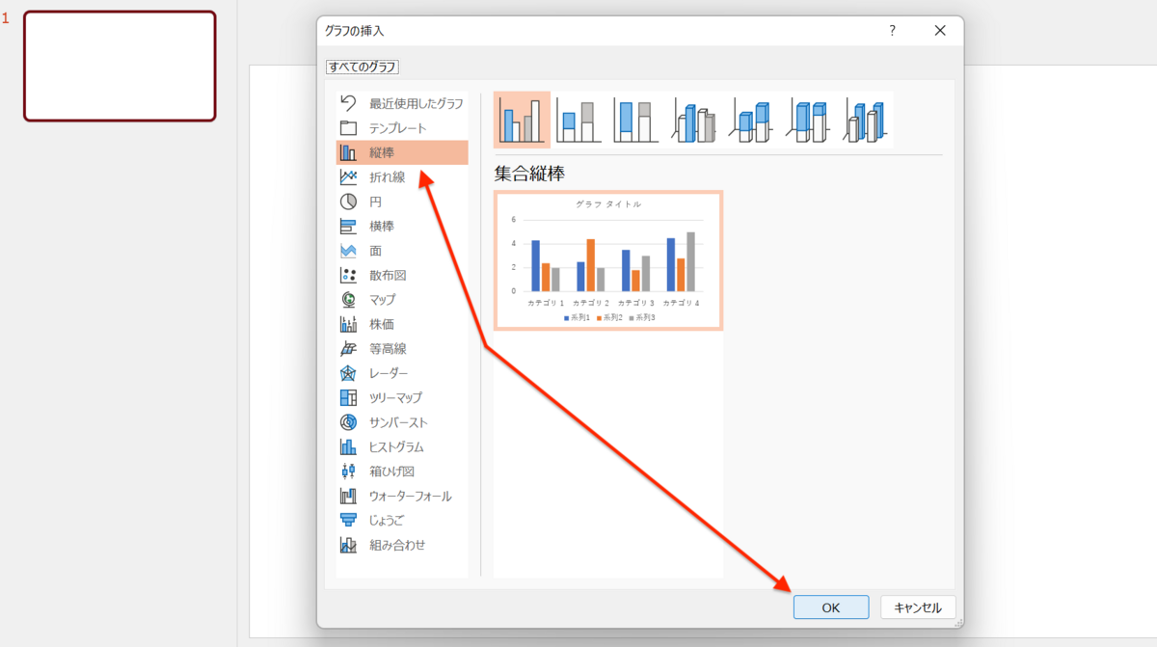Click the 箱ひげ図 category label
The height and width of the screenshot is (647, 1157).
(x=391, y=472)
